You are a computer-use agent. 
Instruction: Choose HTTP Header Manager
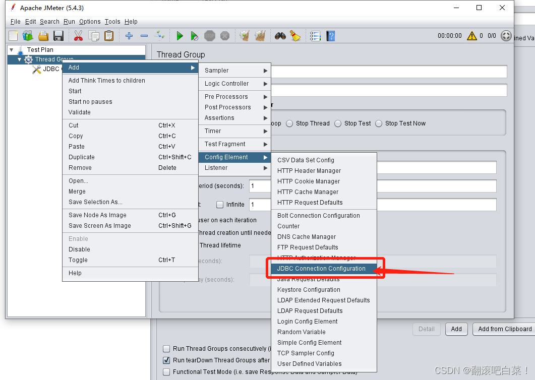(x=324, y=170)
